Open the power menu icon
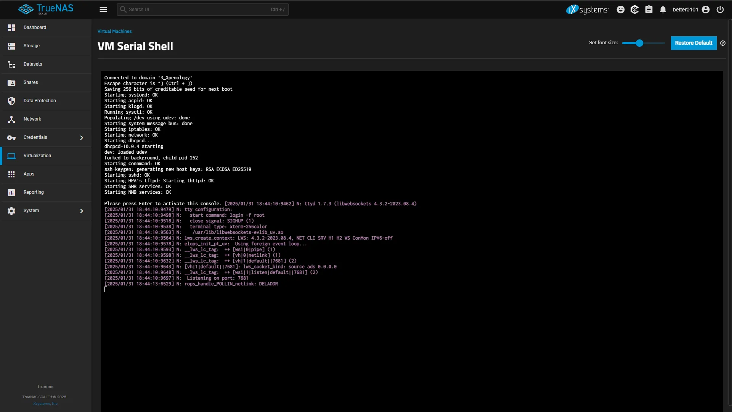 (720, 10)
